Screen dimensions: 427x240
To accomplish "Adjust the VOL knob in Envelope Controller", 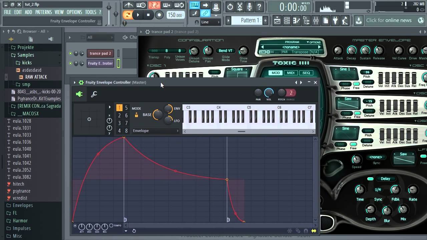I will [x=269, y=93].
